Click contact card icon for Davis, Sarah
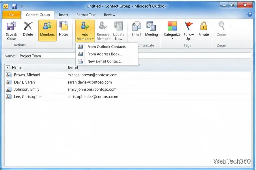The width and height of the screenshot is (256, 170). pyautogui.click(x=8, y=82)
